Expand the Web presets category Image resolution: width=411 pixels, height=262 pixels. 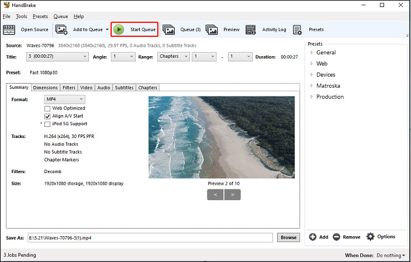tap(312, 64)
